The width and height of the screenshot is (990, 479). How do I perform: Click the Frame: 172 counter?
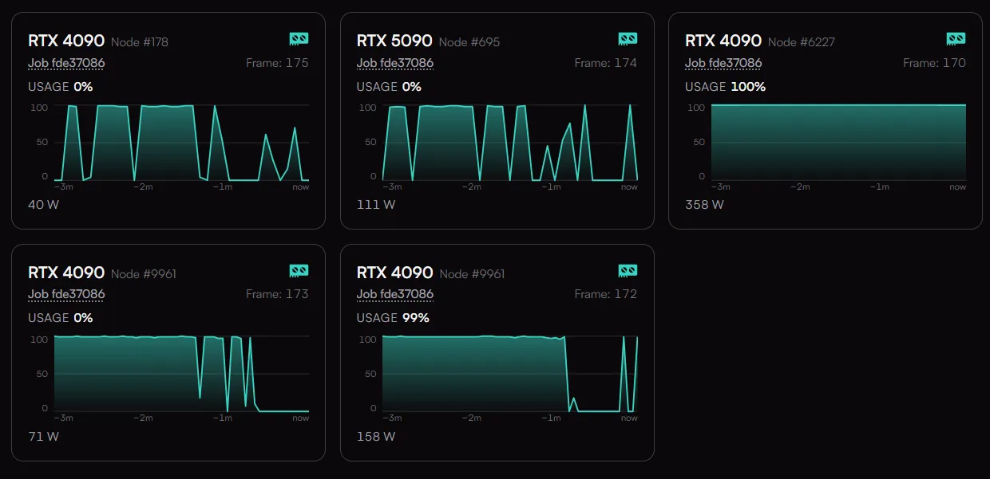pos(606,294)
